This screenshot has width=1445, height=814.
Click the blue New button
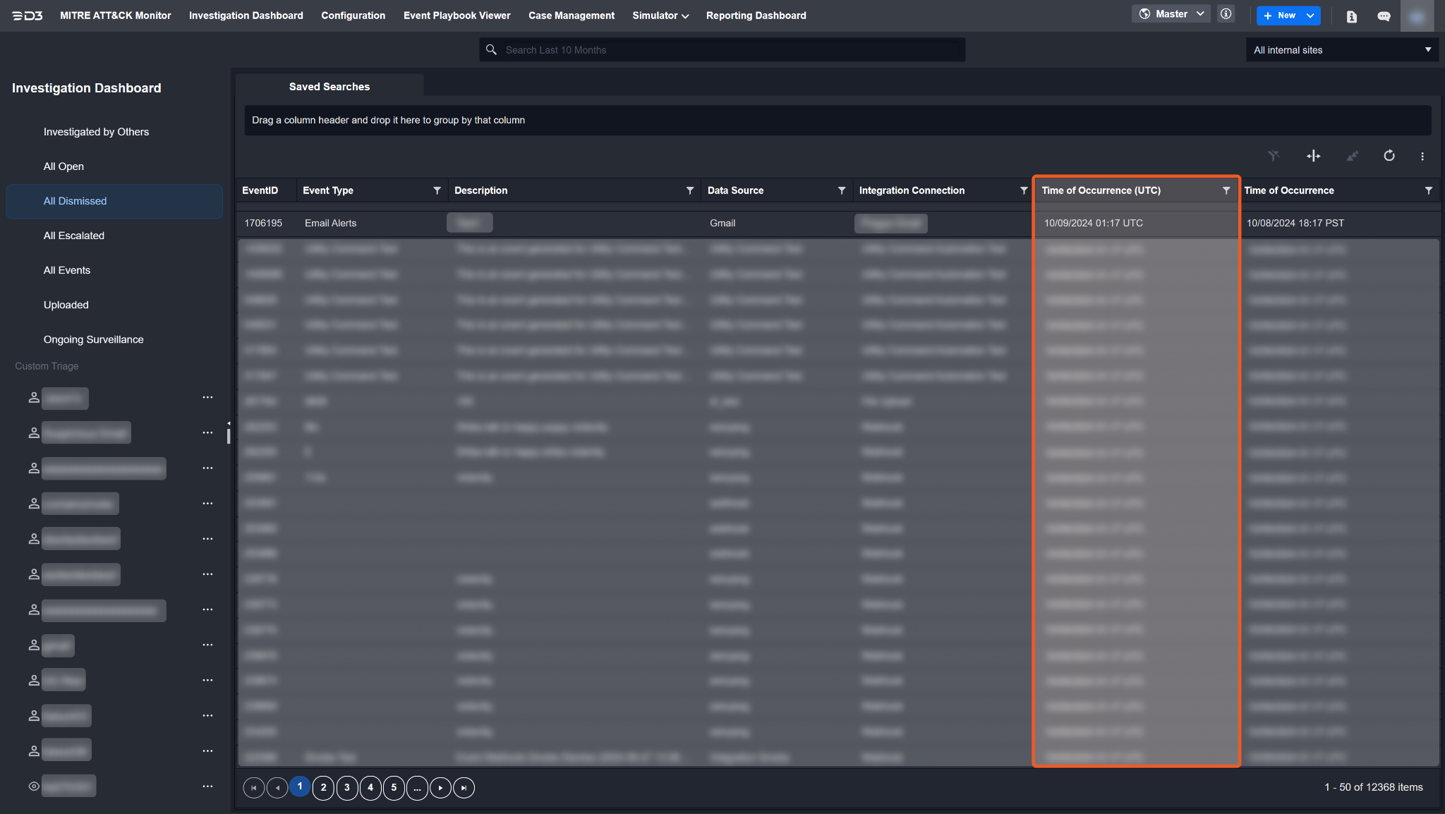pos(1280,16)
